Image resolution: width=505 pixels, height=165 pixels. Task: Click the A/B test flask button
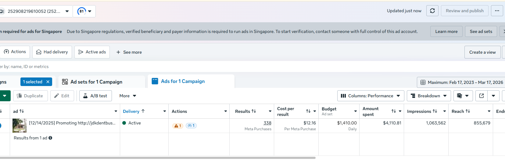(x=95, y=96)
